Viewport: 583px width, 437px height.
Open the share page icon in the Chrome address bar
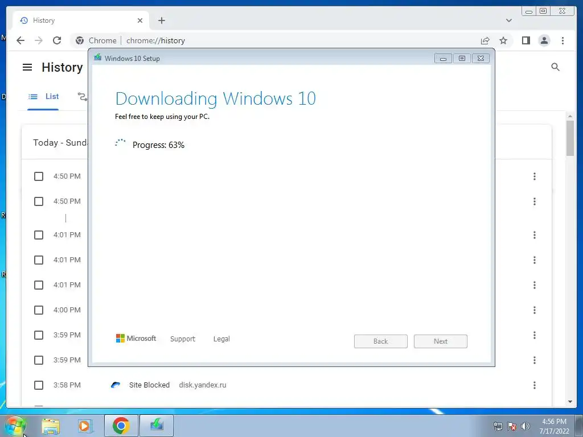[485, 40]
